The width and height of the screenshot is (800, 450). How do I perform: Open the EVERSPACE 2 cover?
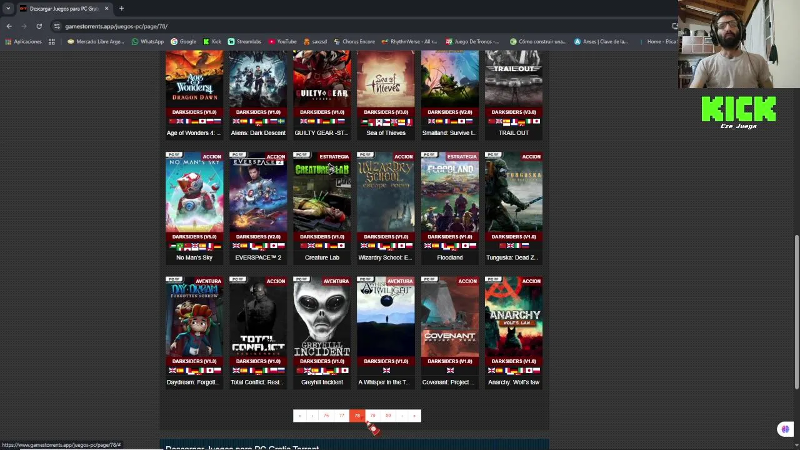coord(258,192)
